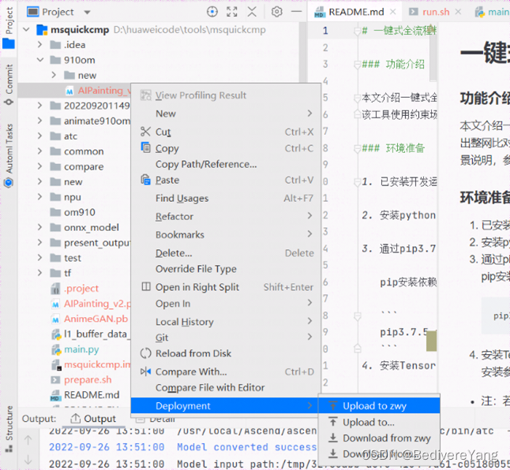Image resolution: width=510 pixels, height=470 pixels.
Task: Select the om910 folder
Action: pyautogui.click(x=73, y=212)
